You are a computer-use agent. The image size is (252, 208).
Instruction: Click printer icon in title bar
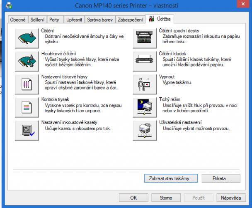click(9, 5)
